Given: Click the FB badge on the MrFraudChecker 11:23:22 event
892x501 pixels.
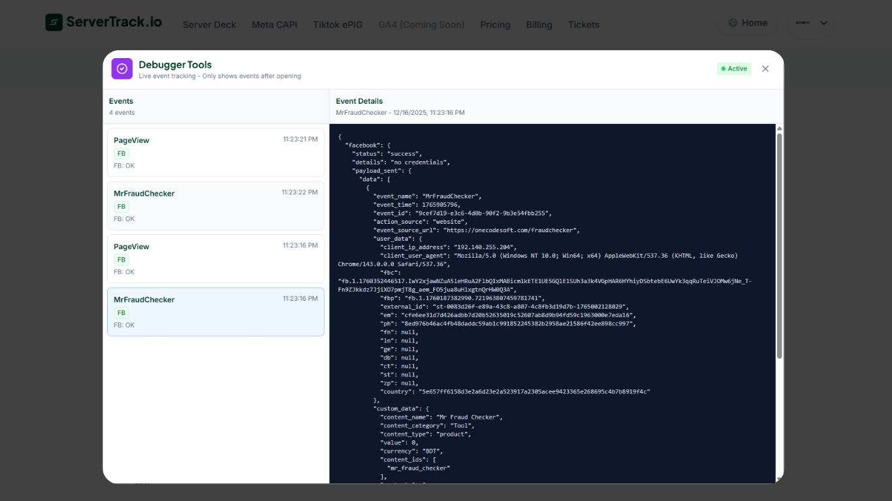Looking at the screenshot, I should point(121,206).
